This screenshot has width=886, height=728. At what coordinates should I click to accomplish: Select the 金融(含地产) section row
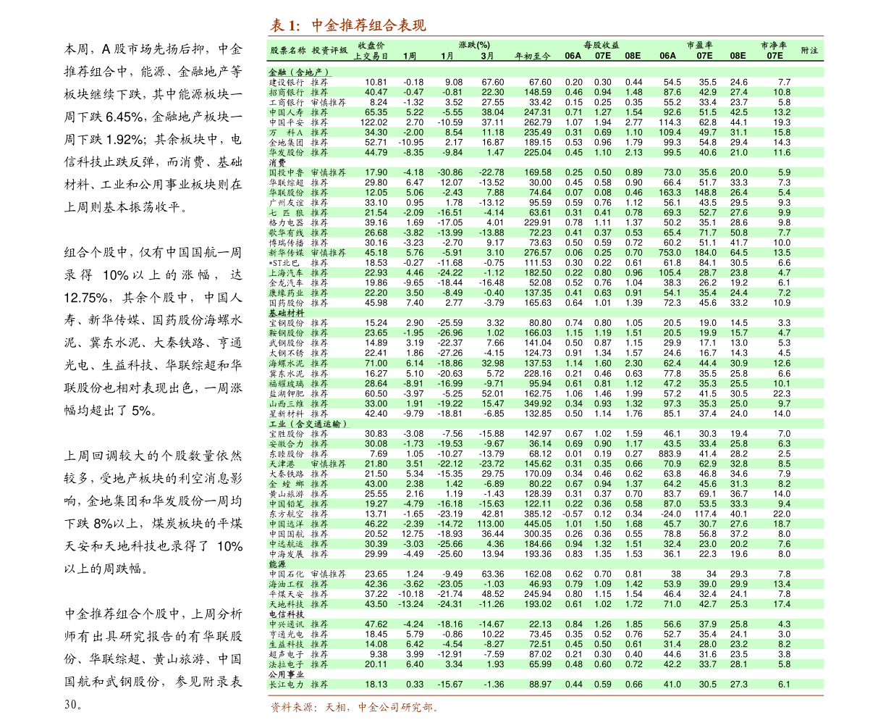(x=300, y=72)
